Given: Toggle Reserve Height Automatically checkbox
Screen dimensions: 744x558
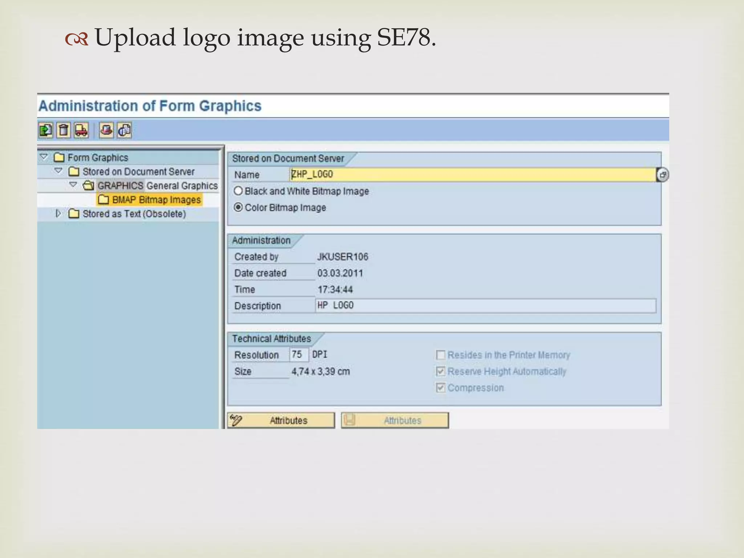Looking at the screenshot, I should pyautogui.click(x=440, y=371).
